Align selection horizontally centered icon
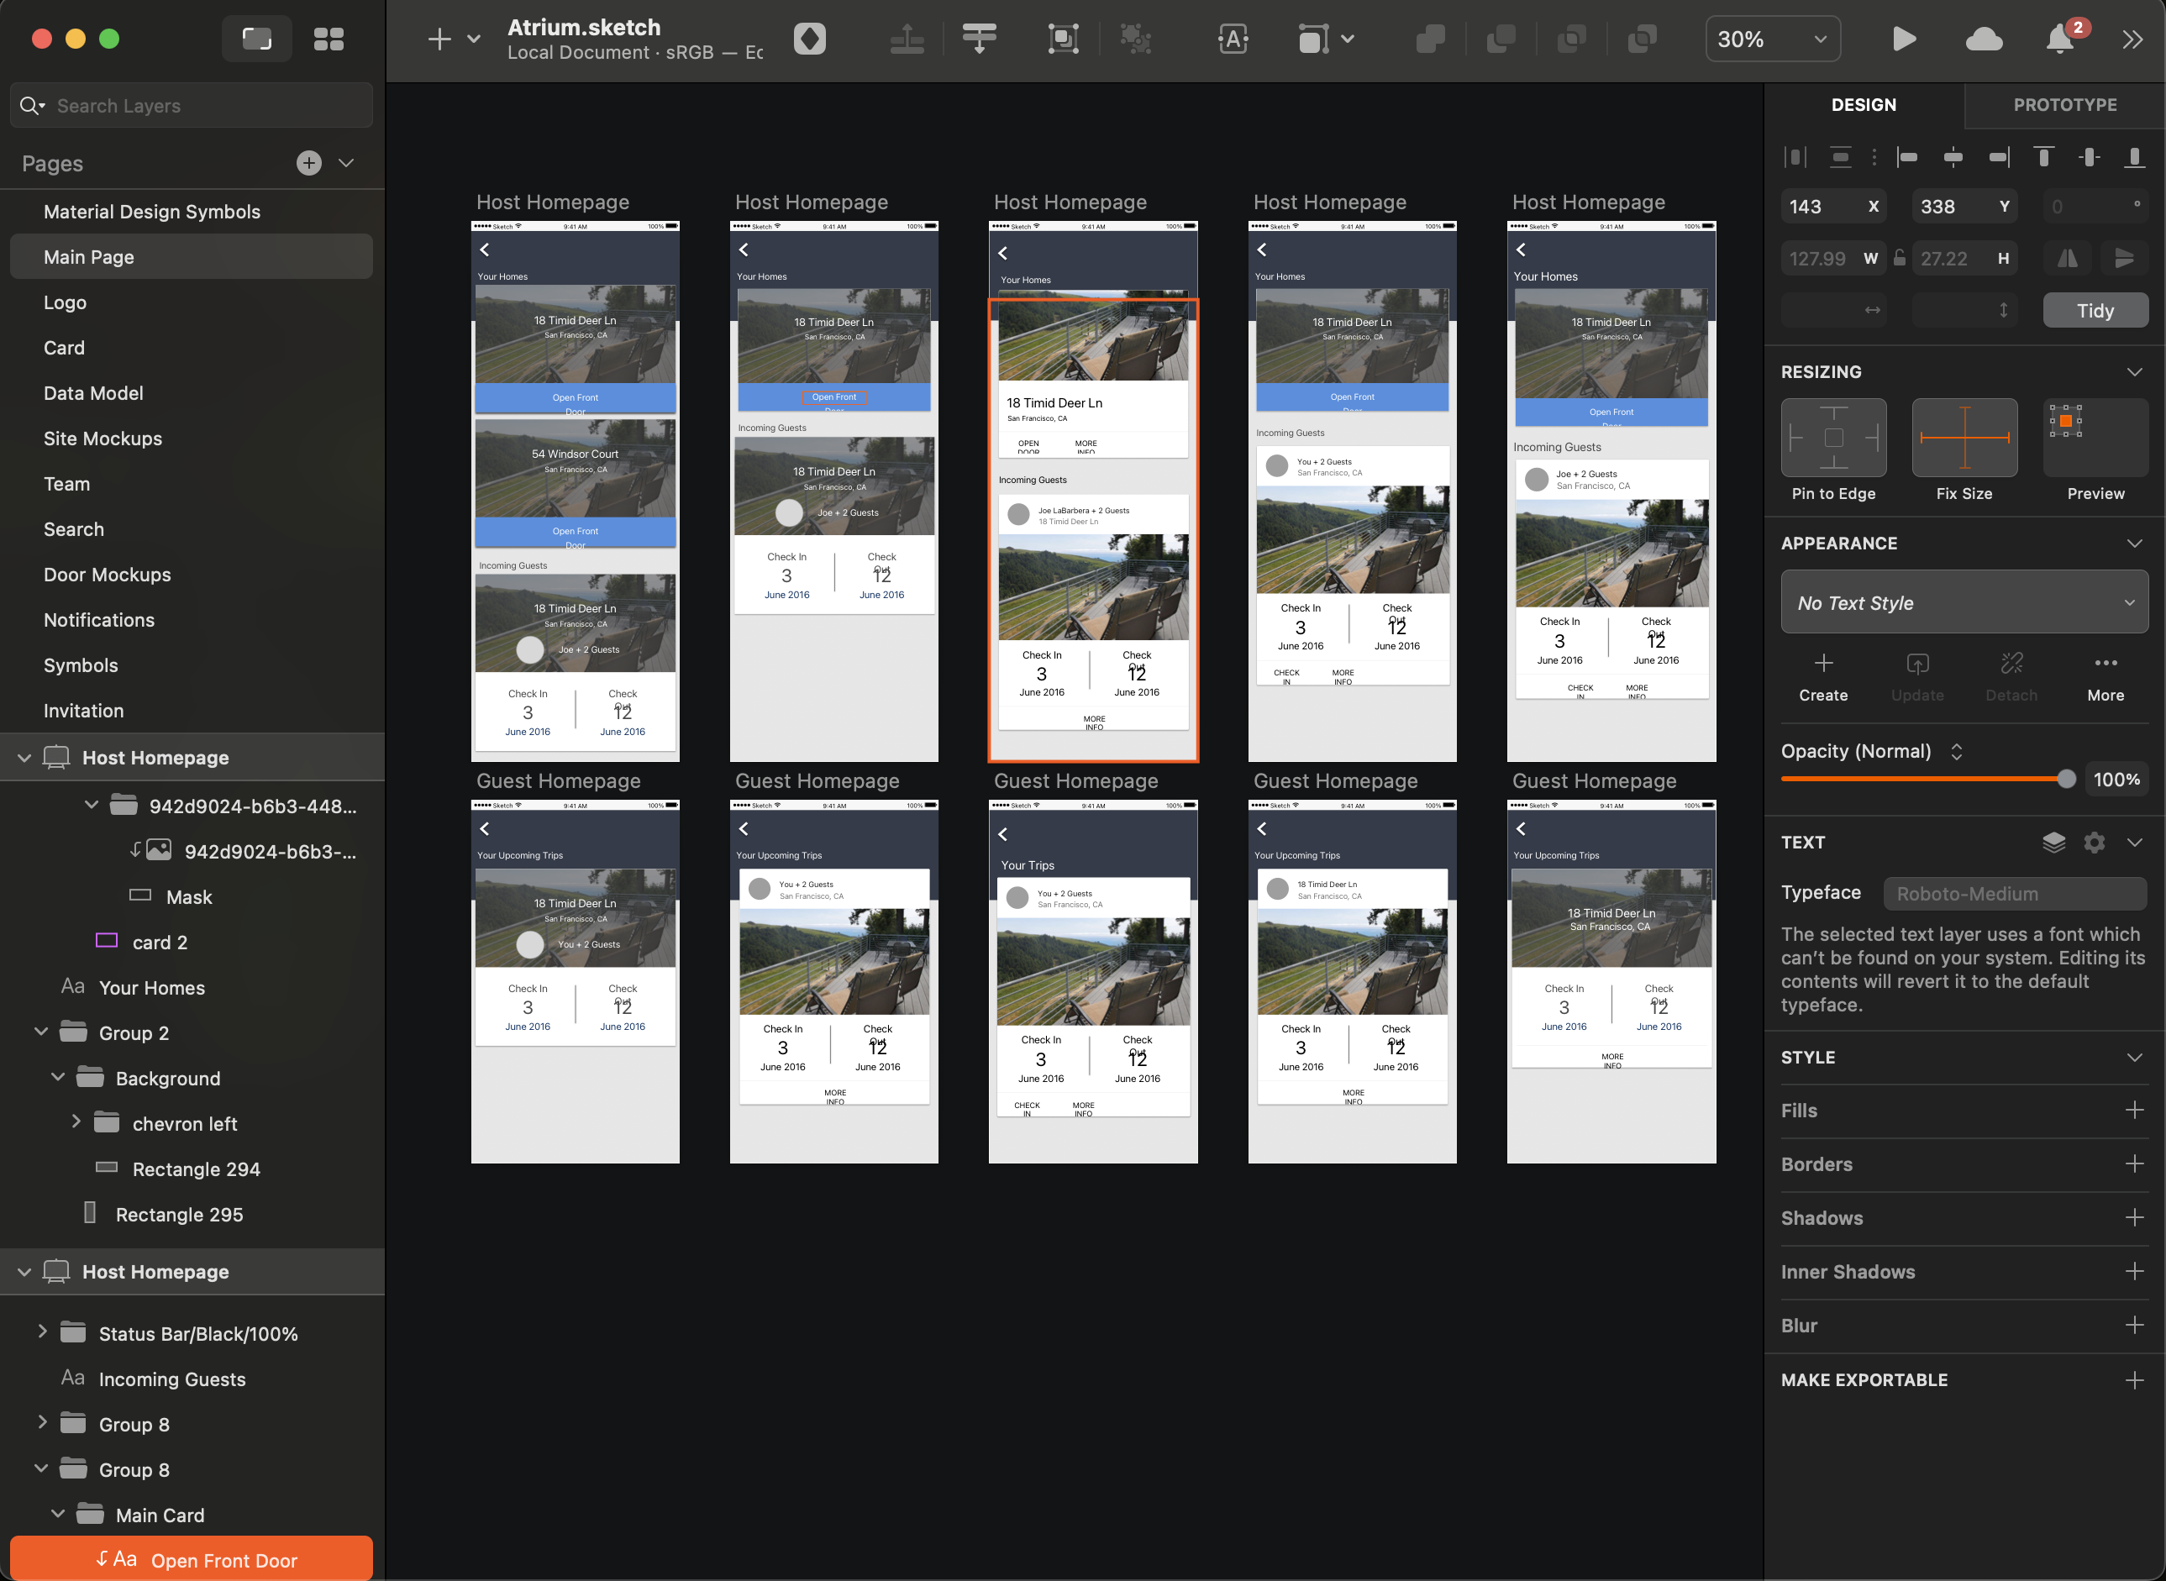This screenshot has width=2166, height=1581. [1953, 157]
